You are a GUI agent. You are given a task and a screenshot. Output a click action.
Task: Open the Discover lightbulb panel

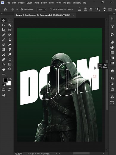(104, 9)
